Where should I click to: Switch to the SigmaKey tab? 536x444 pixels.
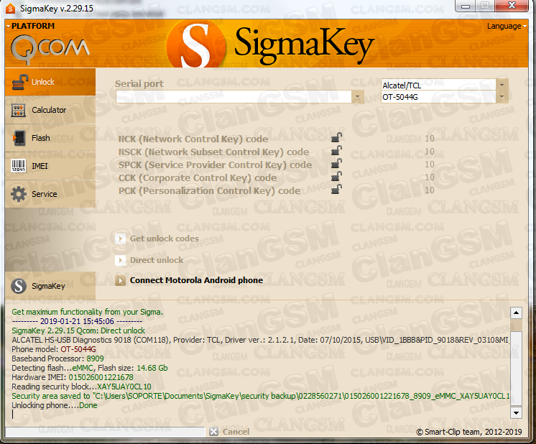point(50,286)
